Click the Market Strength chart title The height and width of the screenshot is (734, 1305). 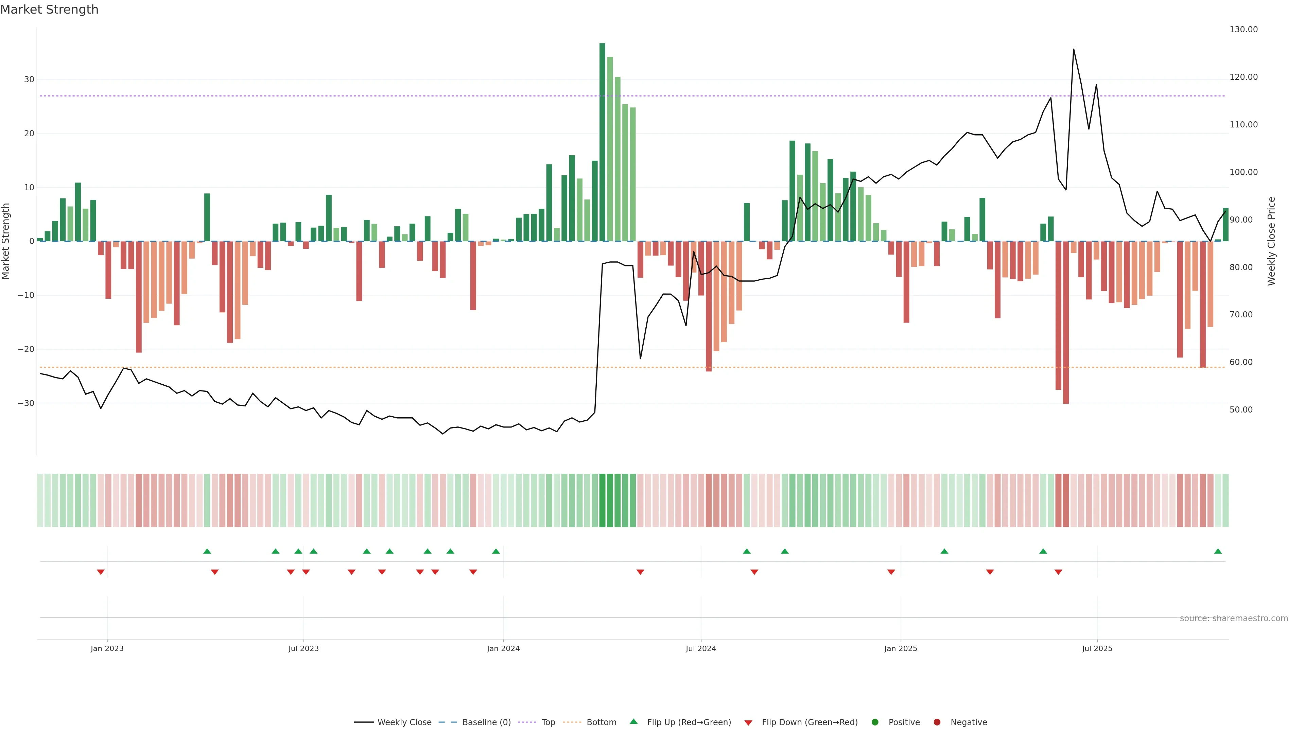click(49, 10)
